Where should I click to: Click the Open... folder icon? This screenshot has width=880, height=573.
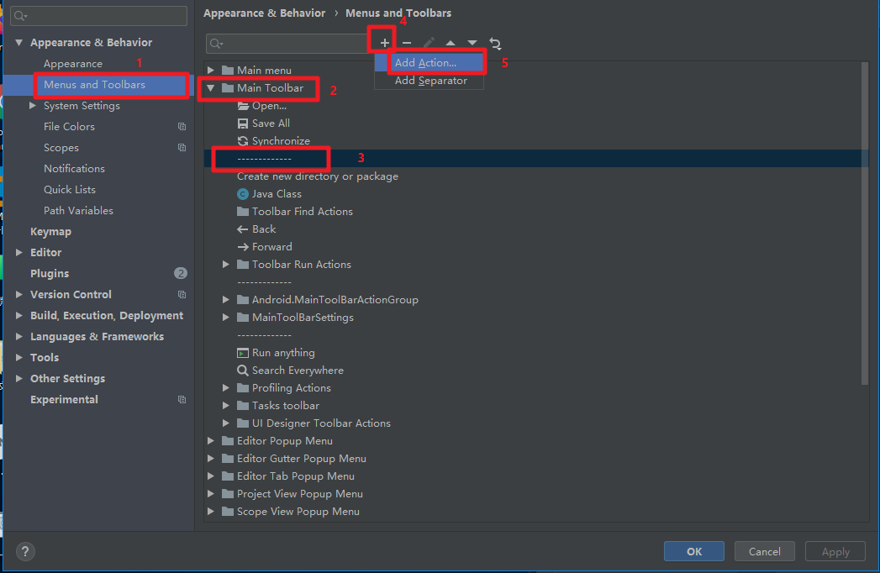click(x=243, y=106)
